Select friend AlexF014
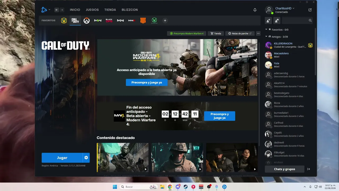Screen dimensions: 339x191 point(289,85)
